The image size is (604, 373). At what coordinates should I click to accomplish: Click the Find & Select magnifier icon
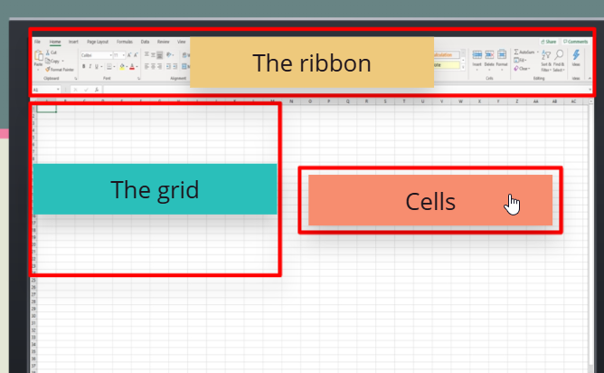(560, 56)
